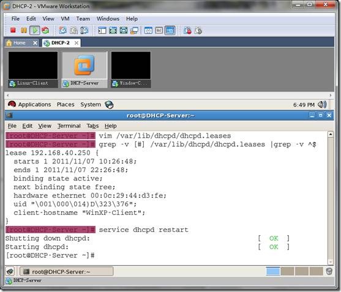Open the VMware View menu
The width and height of the screenshot is (341, 292).
click(48, 19)
